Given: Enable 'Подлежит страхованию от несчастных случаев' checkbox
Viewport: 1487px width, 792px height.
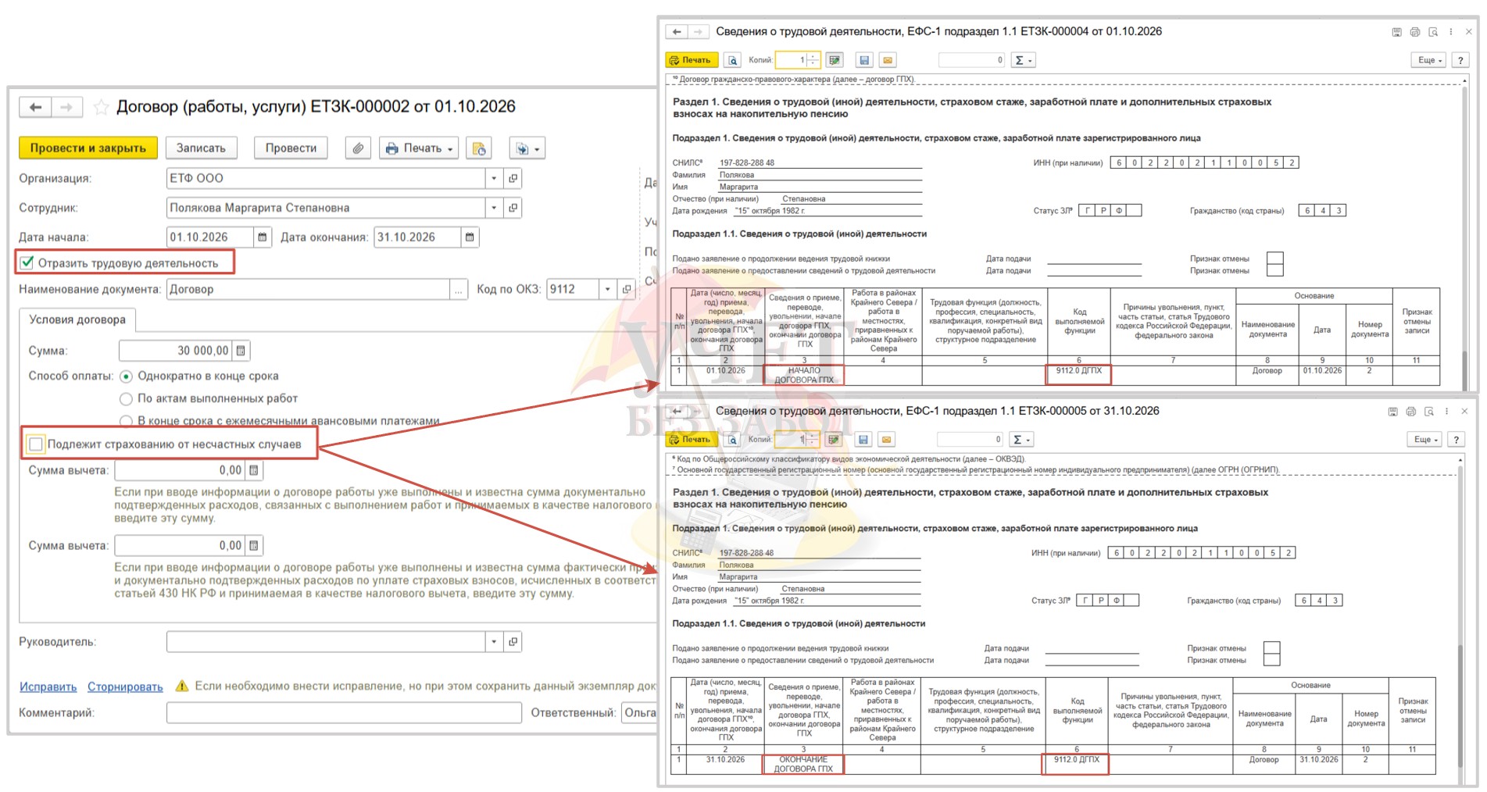Looking at the screenshot, I should click(36, 444).
